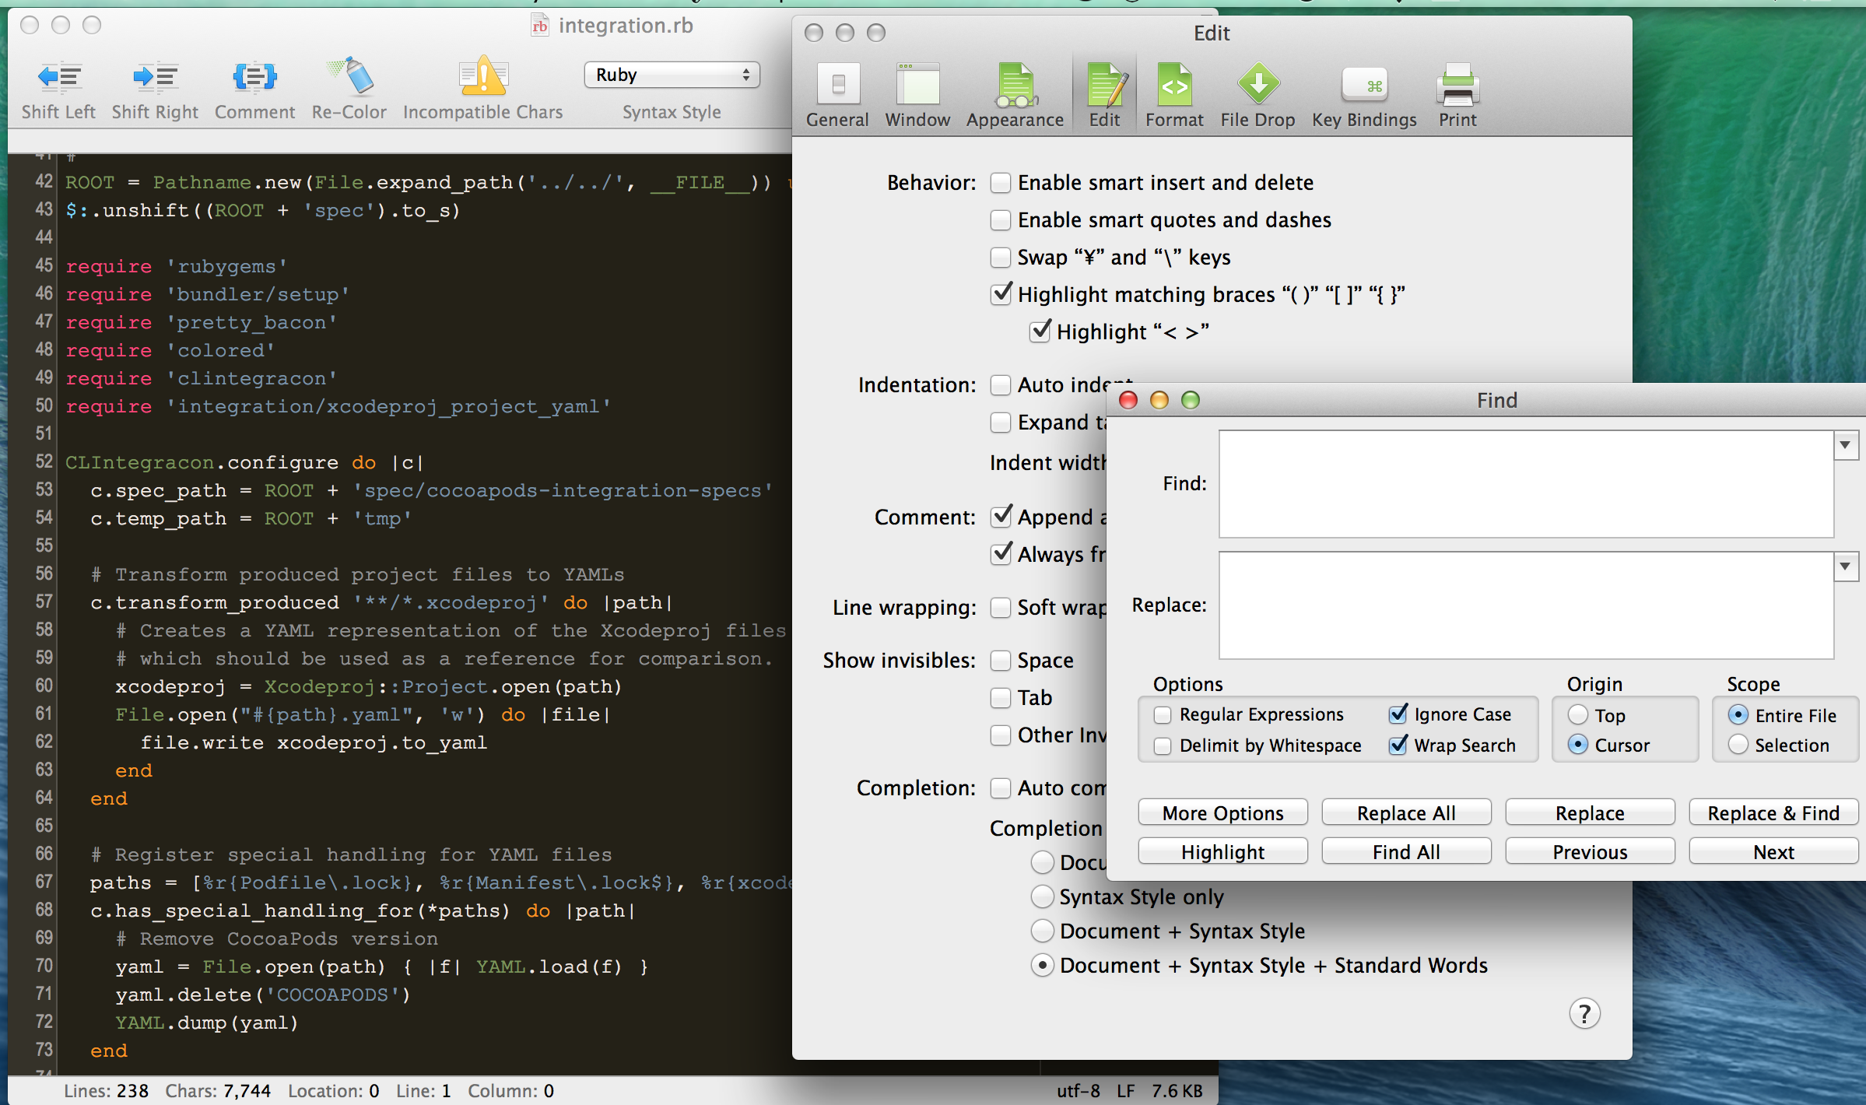Click inside the Find text field
Image resolution: width=1866 pixels, height=1105 pixels.
click(1525, 484)
